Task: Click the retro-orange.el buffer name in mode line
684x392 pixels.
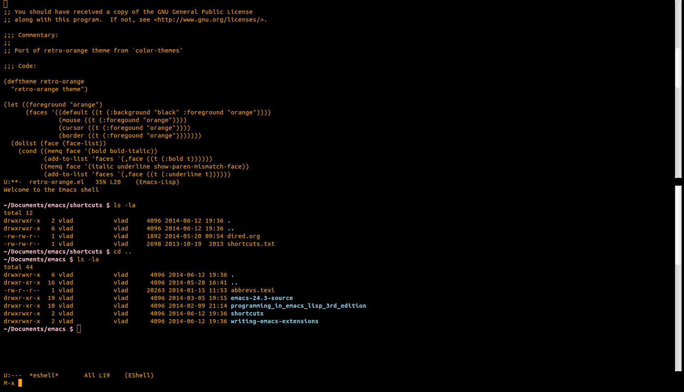Action: pos(57,182)
